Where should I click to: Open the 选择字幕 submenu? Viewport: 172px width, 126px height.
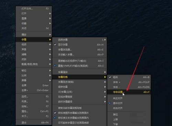(79, 40)
